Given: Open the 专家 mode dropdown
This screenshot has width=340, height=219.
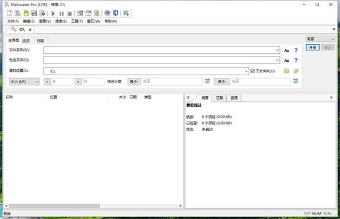Looking at the screenshot, I should coord(320,39).
